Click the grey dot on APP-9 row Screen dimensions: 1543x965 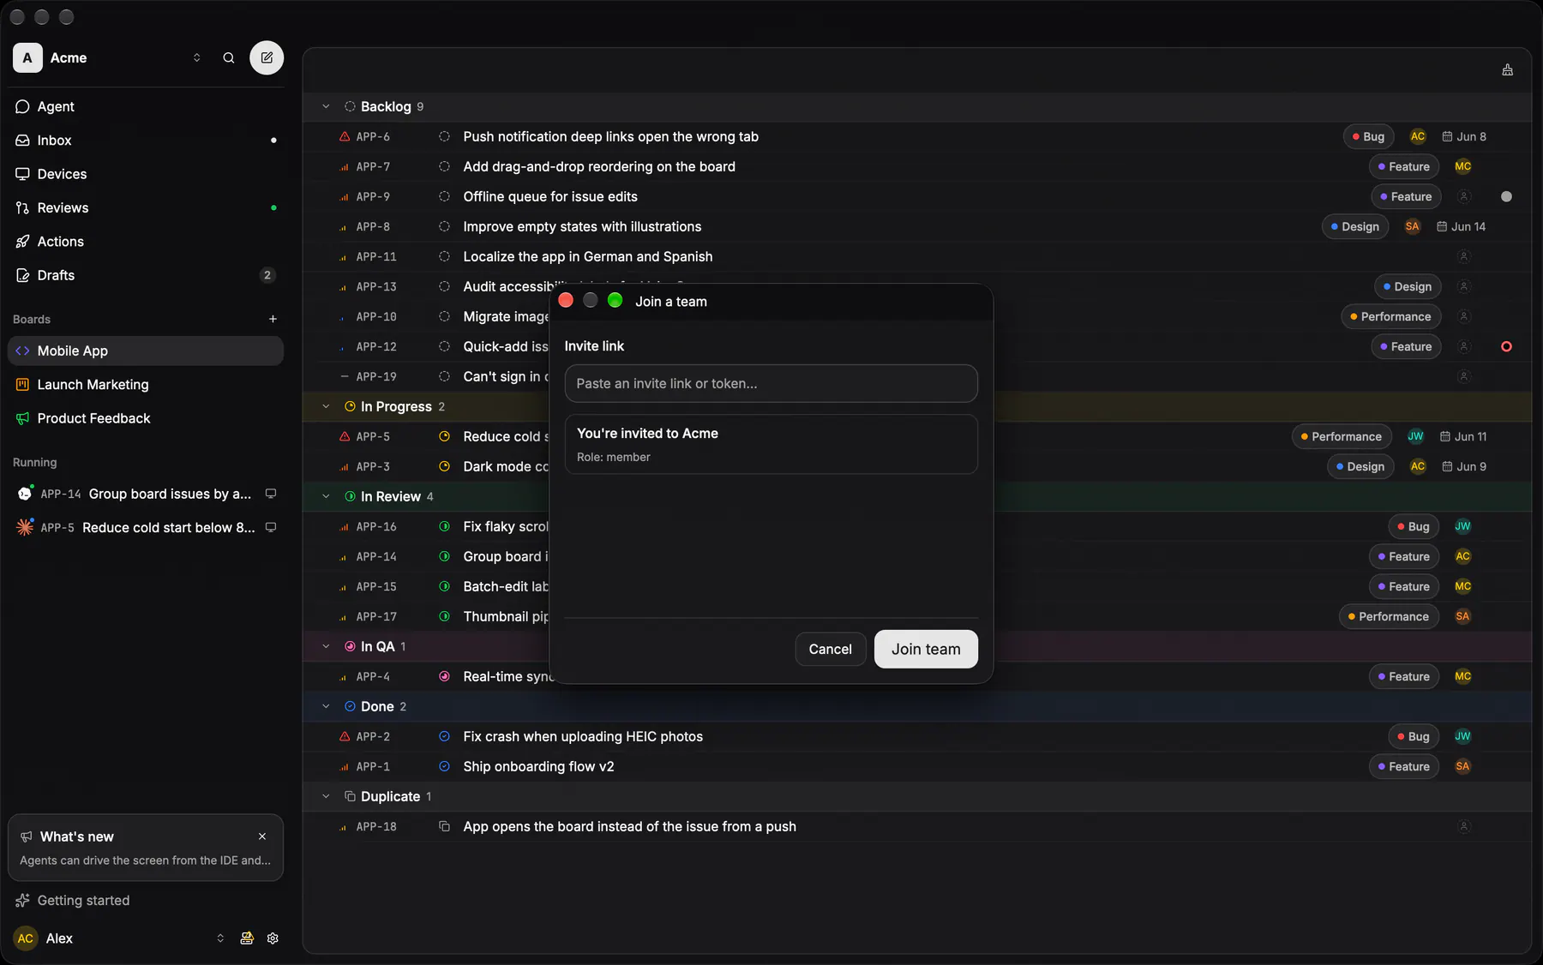coord(1506,197)
